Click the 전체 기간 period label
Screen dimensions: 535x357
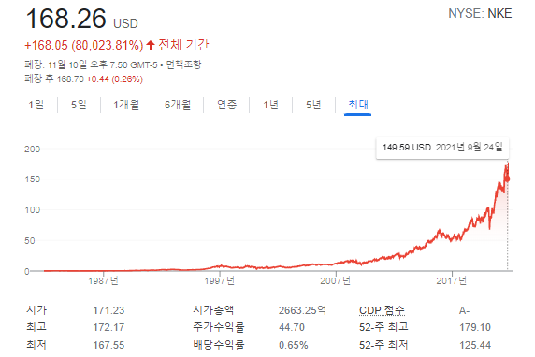click(x=183, y=45)
